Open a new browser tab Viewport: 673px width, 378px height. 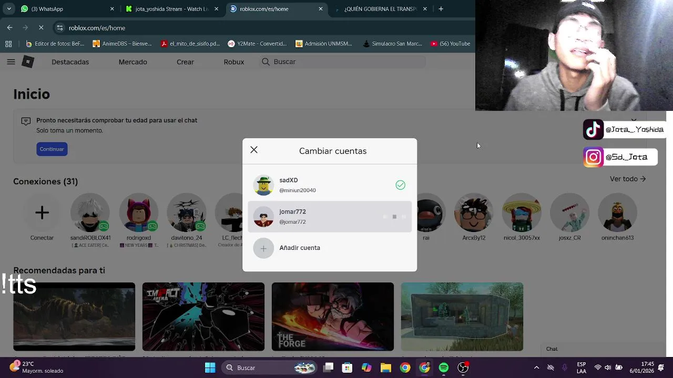coord(441,9)
